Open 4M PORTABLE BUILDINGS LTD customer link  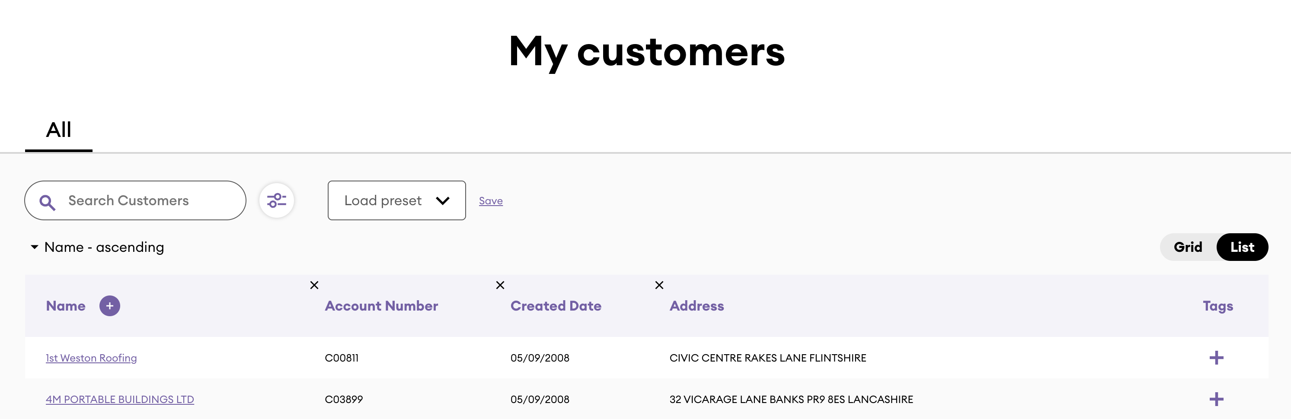coord(120,400)
